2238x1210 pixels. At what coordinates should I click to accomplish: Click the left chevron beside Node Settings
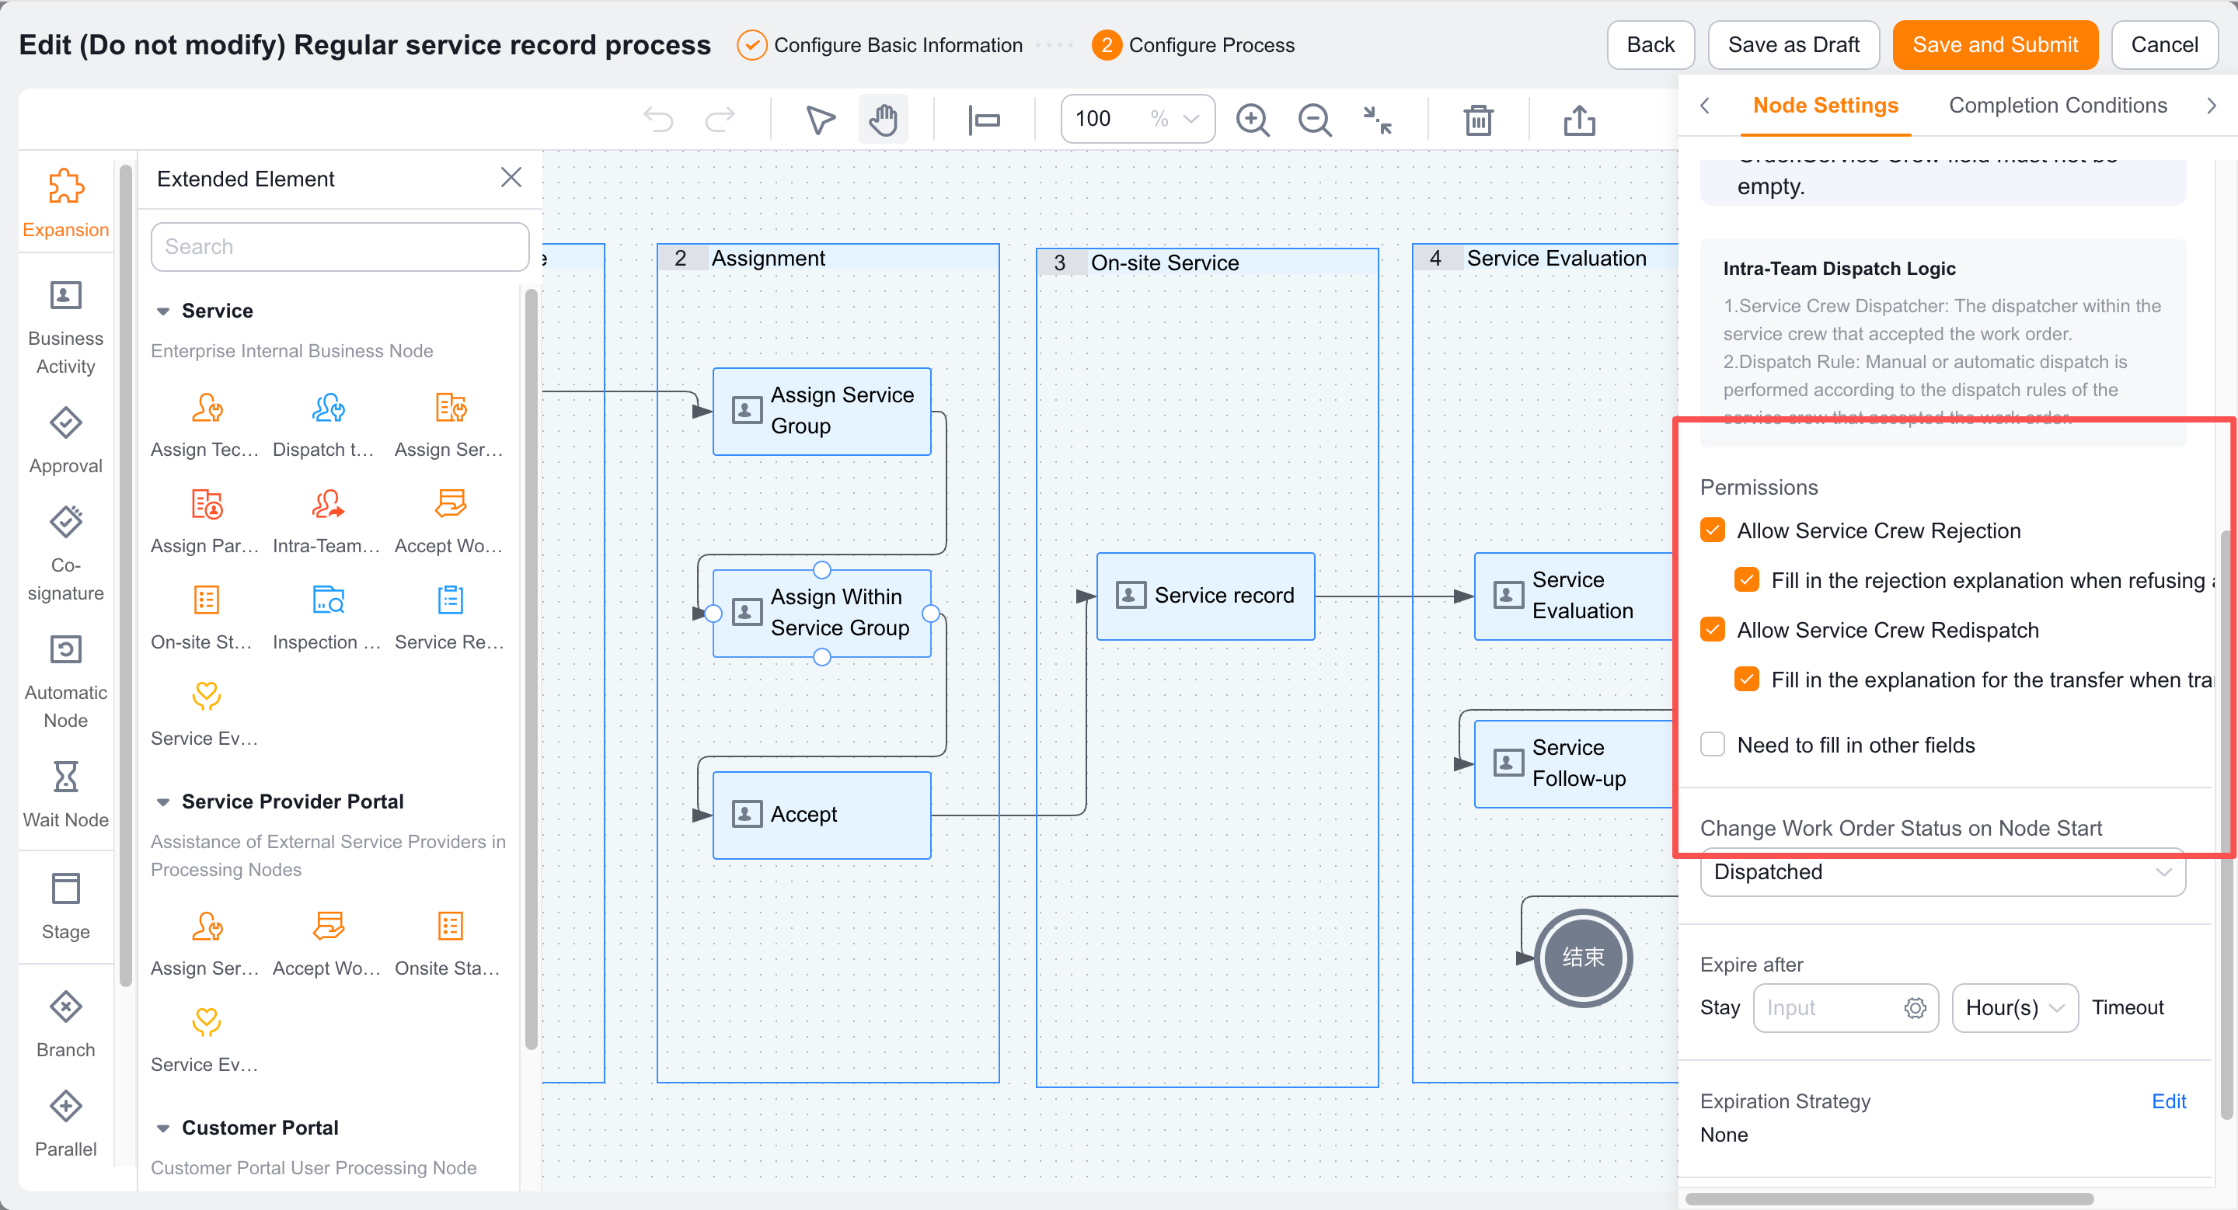click(x=1705, y=105)
